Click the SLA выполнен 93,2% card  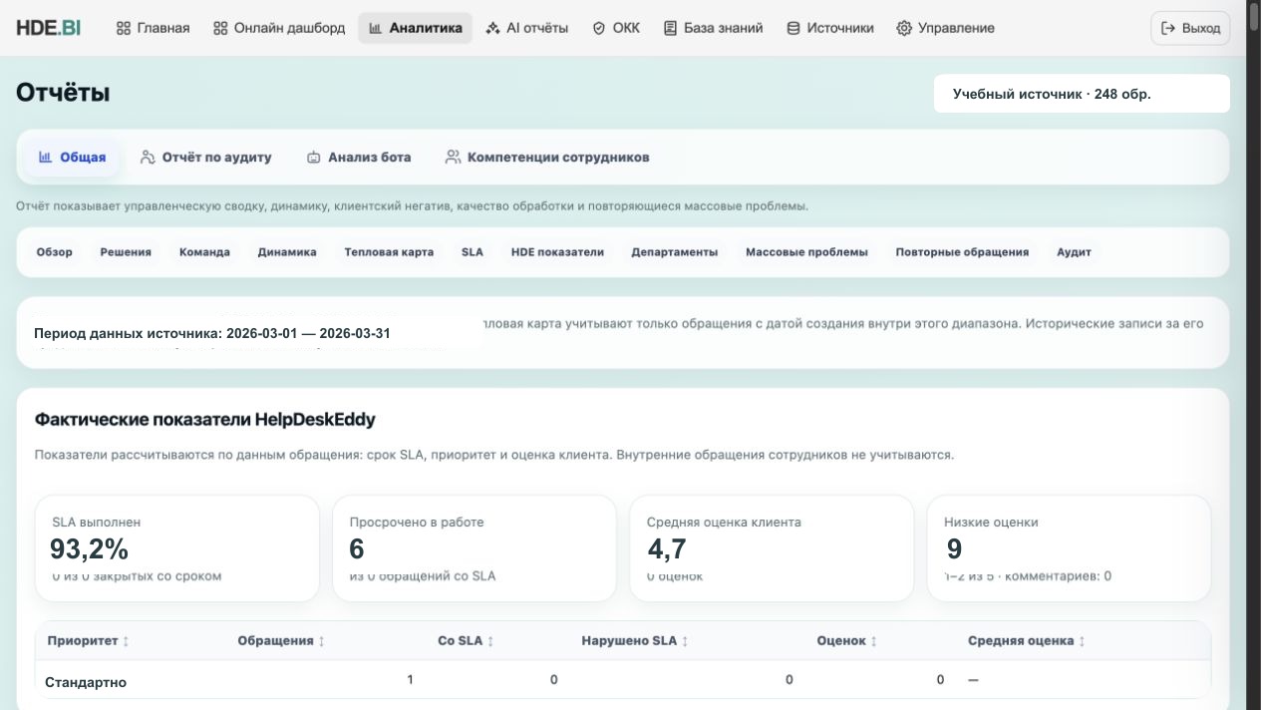click(x=177, y=548)
